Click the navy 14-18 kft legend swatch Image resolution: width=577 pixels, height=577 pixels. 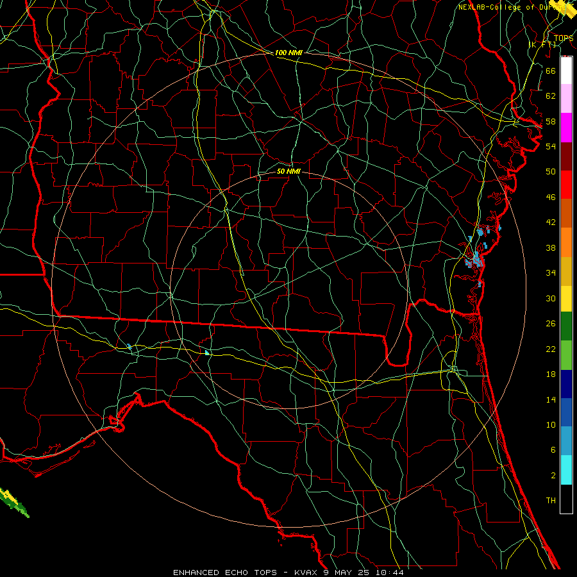tap(566, 384)
